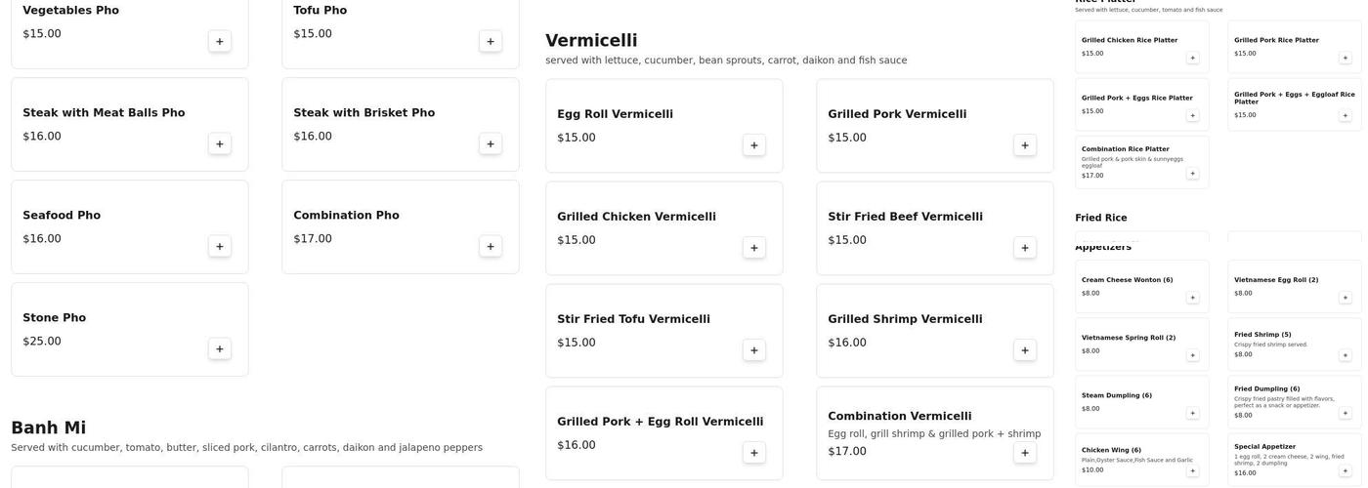Add Special Appetizer to order

(x=1345, y=470)
